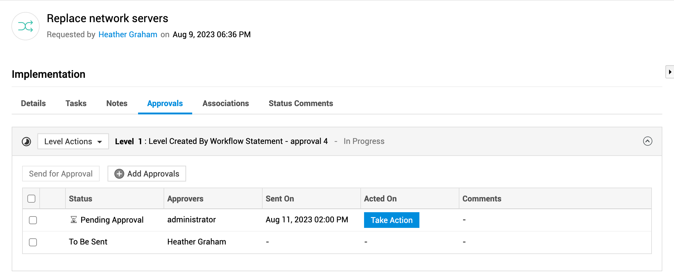The height and width of the screenshot is (278, 674).
Task: Click the hourglass Pending Approval icon
Action: pos(73,220)
